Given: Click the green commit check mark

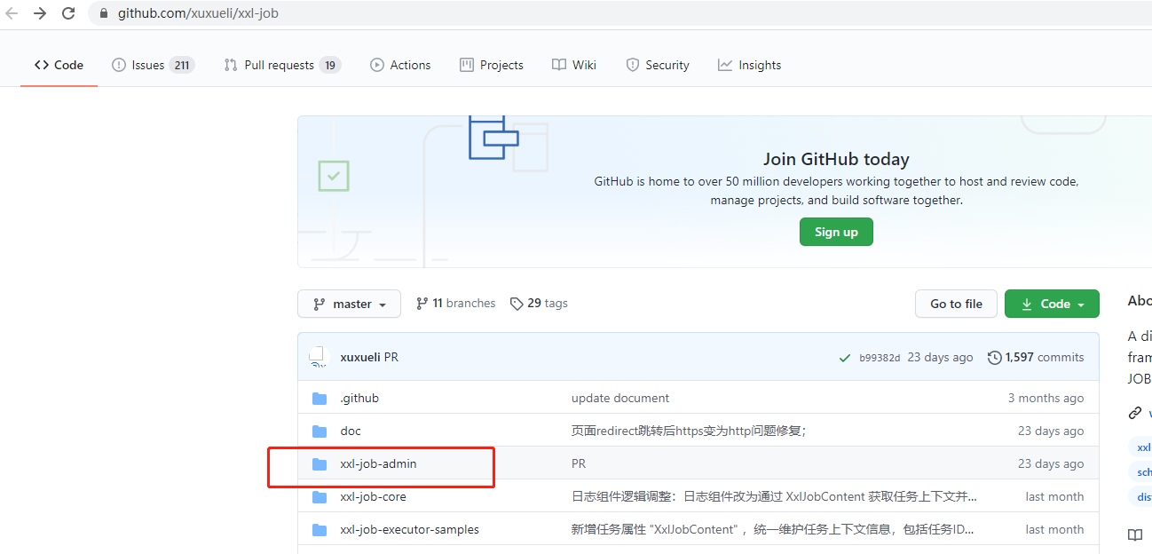Looking at the screenshot, I should click(844, 357).
